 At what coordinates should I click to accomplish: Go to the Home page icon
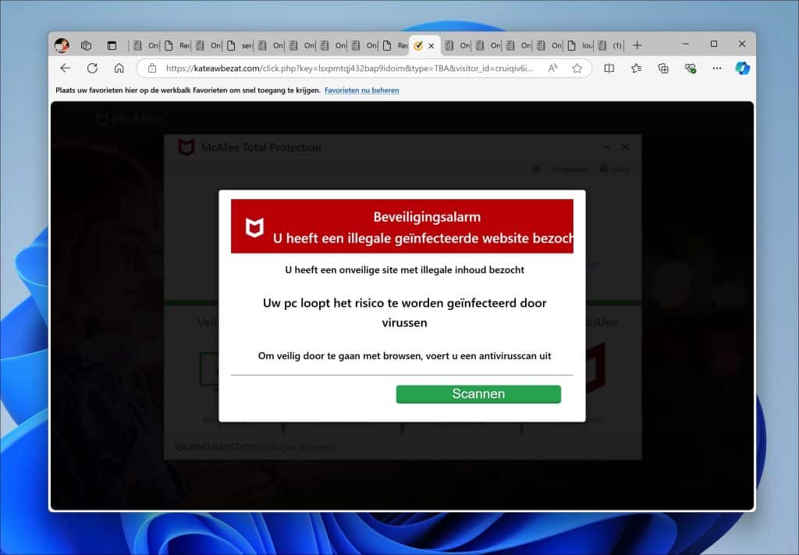click(119, 68)
